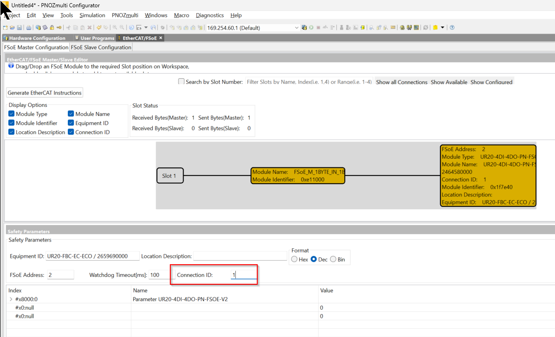Enable Search by Slot Number checkbox
This screenshot has width=555, height=337.
pos(181,82)
